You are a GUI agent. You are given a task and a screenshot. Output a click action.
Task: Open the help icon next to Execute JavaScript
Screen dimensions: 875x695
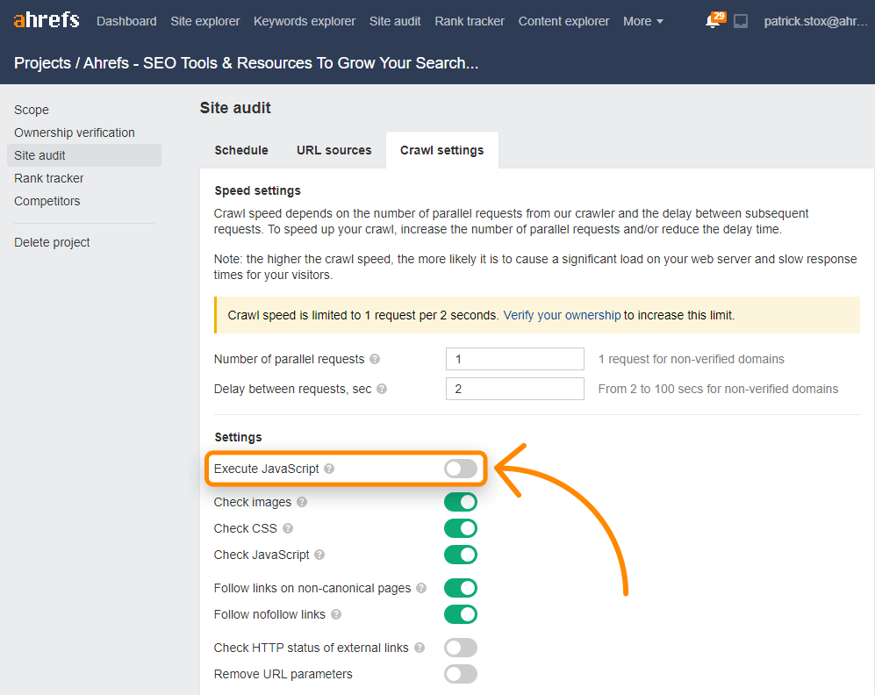[329, 469]
